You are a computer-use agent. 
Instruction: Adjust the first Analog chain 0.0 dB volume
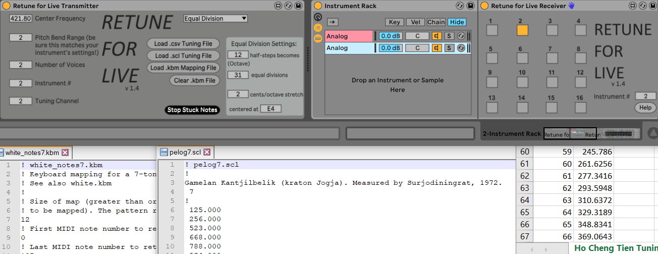click(390, 36)
